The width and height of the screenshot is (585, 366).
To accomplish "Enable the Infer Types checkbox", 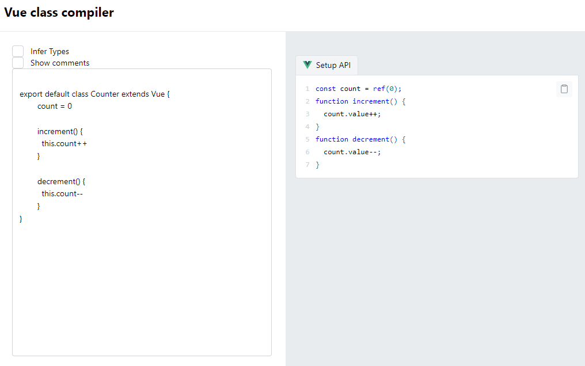I will point(18,51).
